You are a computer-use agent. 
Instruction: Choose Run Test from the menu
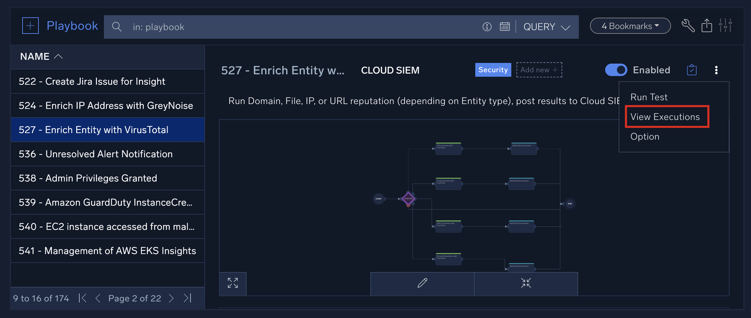click(648, 97)
